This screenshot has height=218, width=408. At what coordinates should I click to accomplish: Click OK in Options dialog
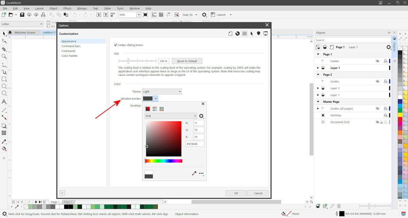click(236, 193)
